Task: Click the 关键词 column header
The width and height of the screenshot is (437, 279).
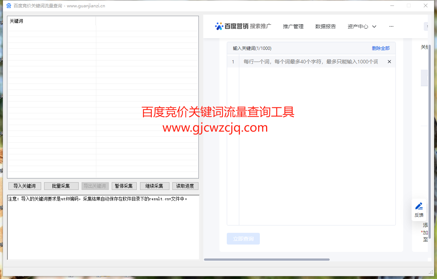Action: [51, 21]
